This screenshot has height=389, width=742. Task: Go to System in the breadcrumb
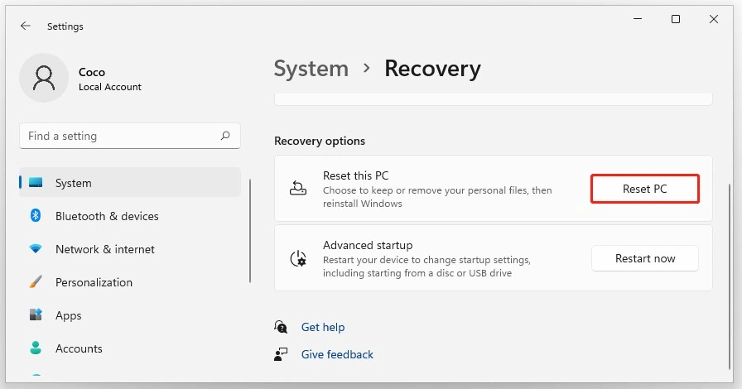tap(311, 69)
